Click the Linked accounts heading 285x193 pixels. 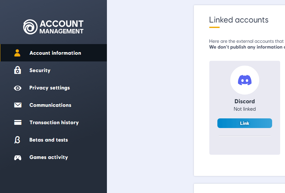pyautogui.click(x=239, y=20)
